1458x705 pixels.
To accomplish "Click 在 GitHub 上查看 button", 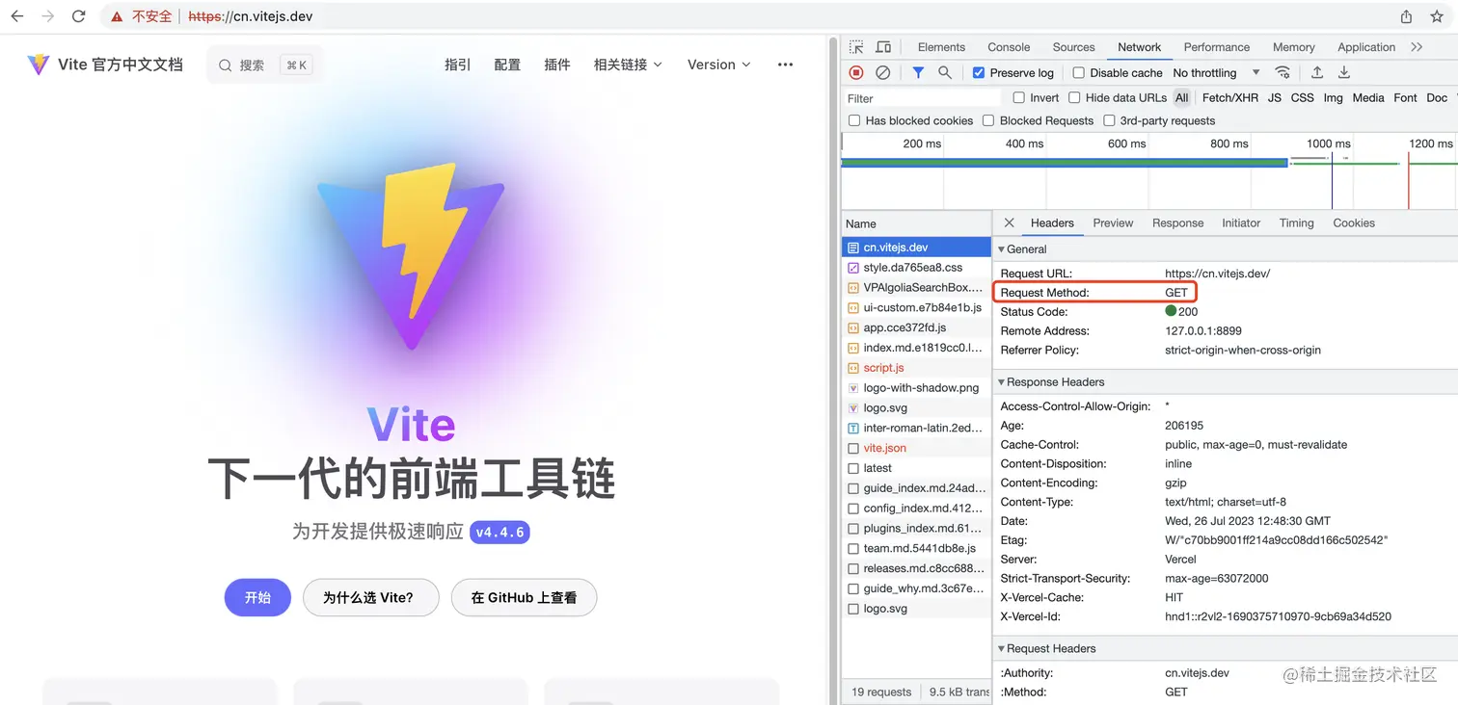I will pos(524,597).
